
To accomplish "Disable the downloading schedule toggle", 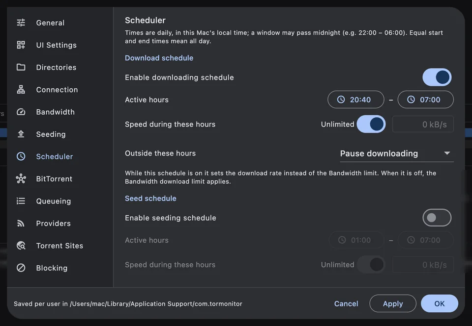I will click(x=437, y=77).
